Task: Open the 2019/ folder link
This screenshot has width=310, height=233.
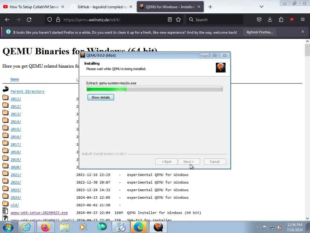Action: [16, 160]
